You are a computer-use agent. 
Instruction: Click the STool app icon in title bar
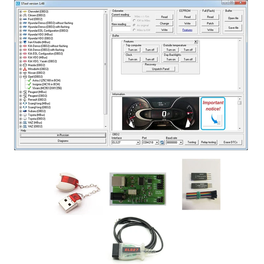coord(18,3)
